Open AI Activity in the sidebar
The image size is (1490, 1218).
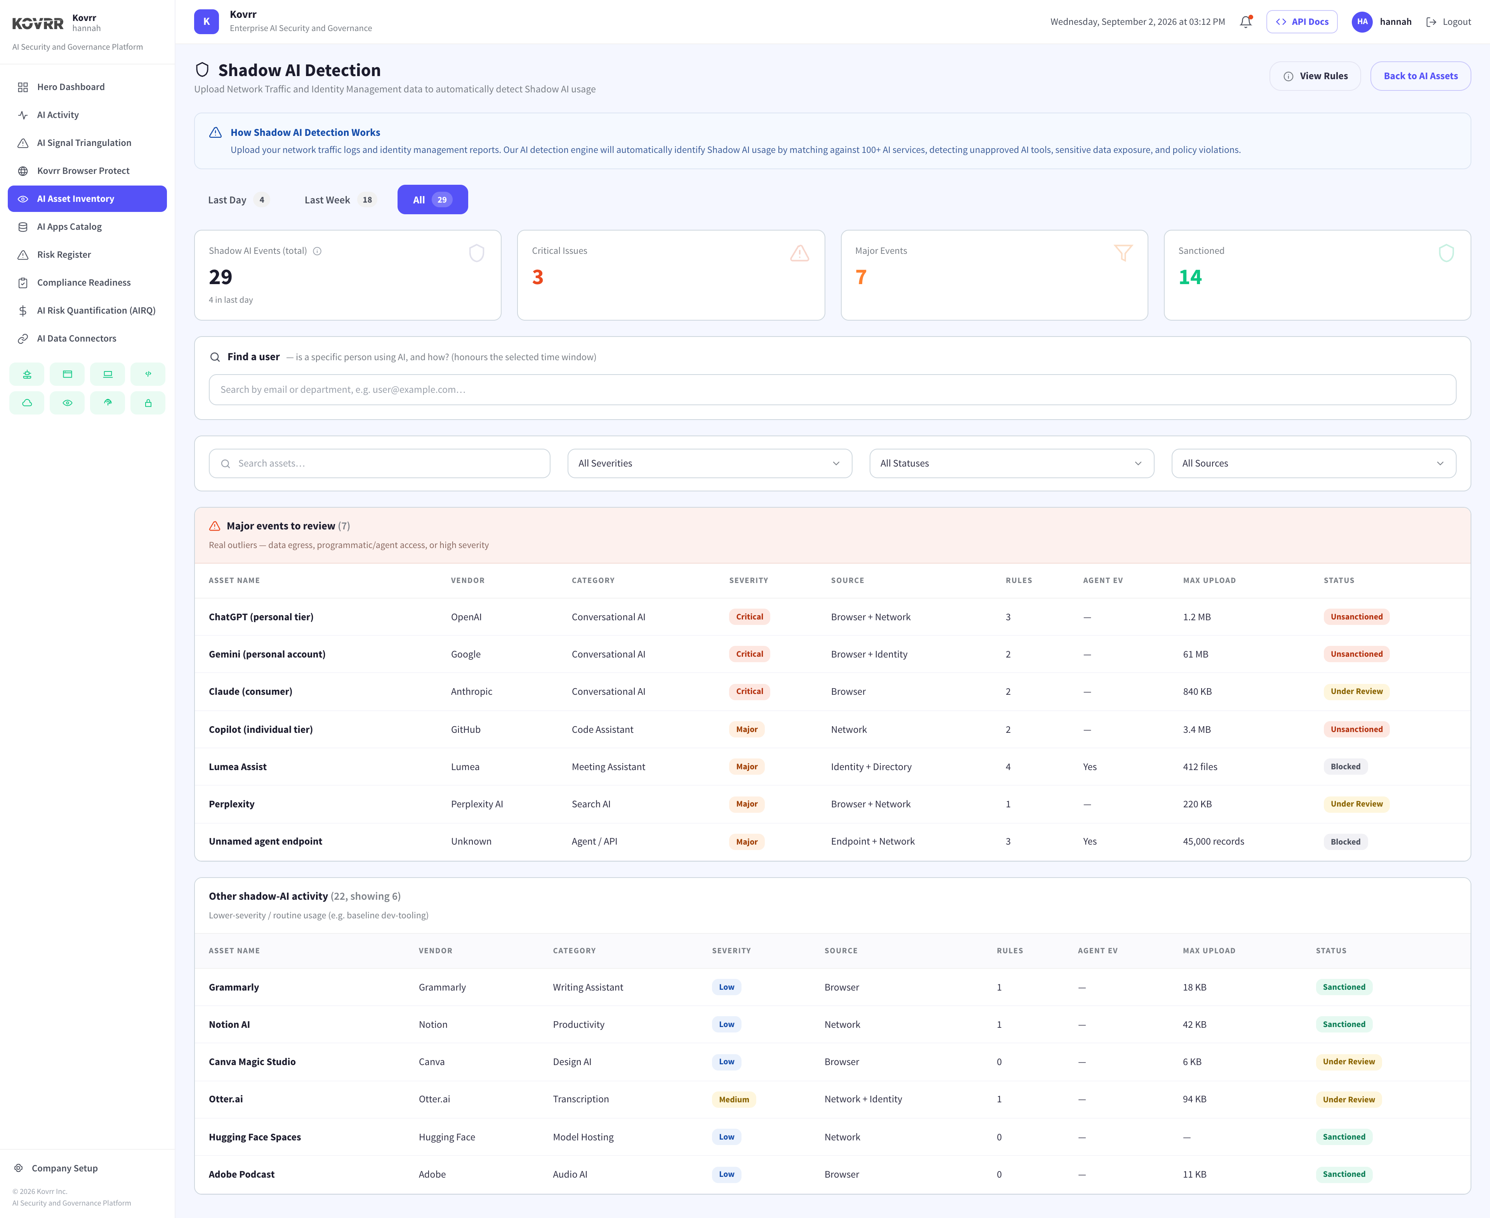point(87,115)
